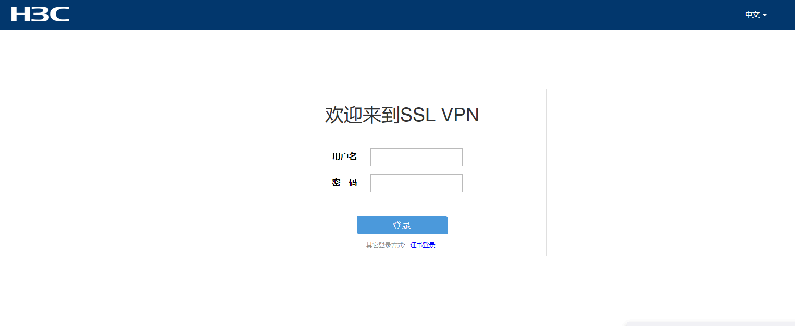Click the 码 character of password label

click(353, 183)
